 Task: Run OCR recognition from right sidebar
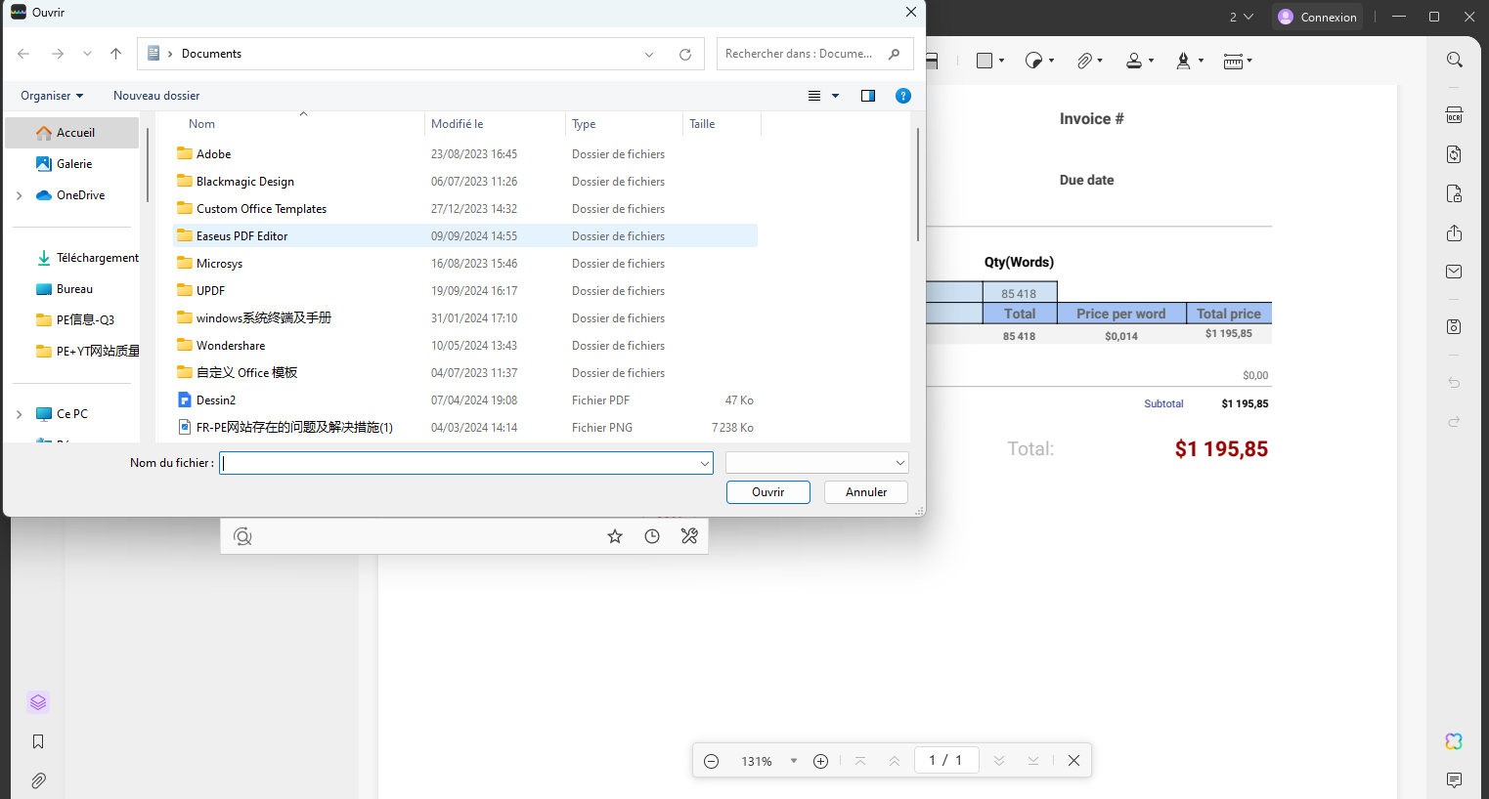[x=1455, y=115]
